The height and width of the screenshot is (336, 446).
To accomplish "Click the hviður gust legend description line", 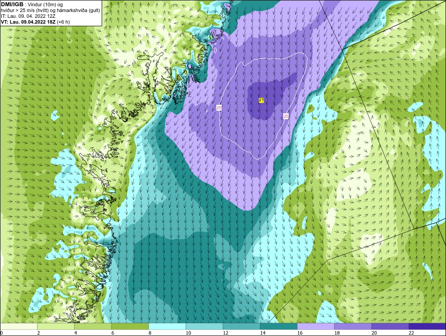I will [x=50, y=11].
